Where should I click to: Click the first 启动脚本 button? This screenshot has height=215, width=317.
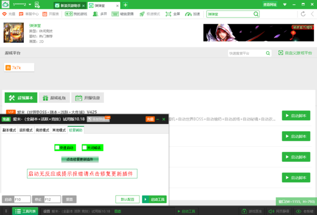[x=296, y=115]
